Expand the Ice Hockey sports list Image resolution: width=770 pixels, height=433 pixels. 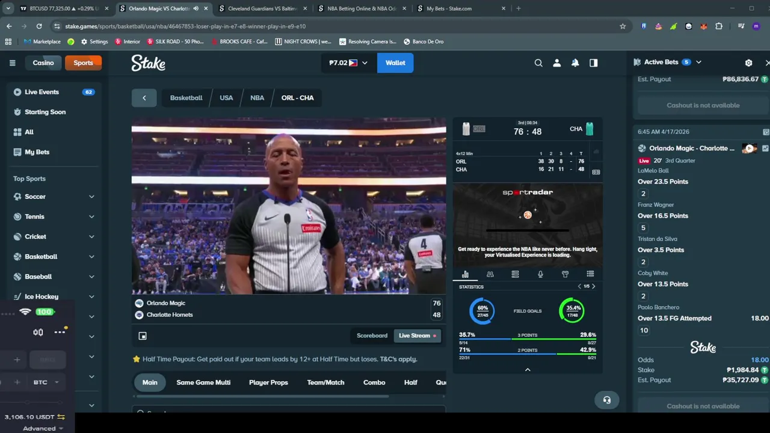[x=91, y=296]
